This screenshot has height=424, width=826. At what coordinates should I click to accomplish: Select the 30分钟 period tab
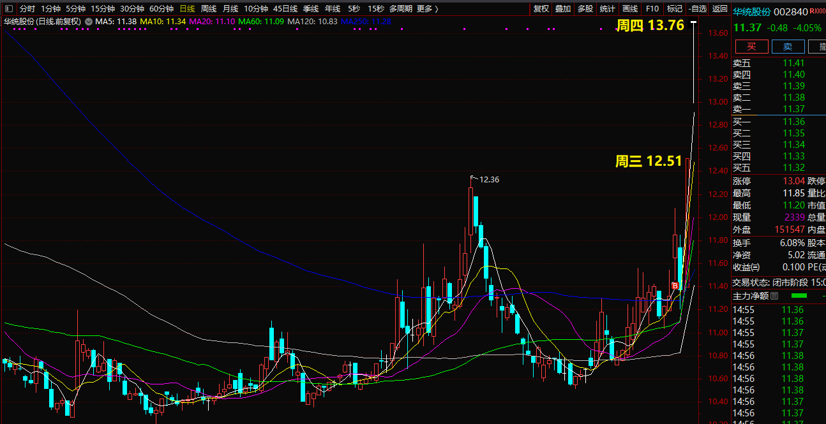(132, 9)
